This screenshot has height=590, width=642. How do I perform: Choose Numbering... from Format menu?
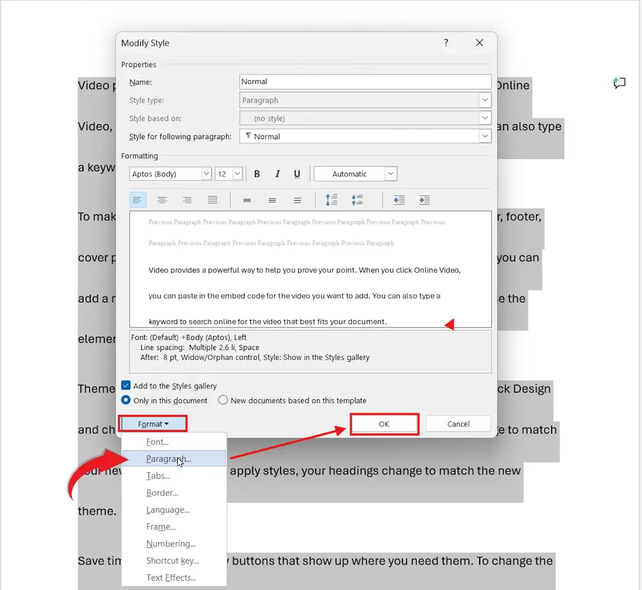(x=174, y=544)
